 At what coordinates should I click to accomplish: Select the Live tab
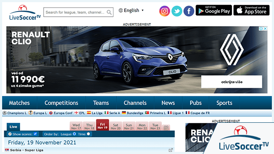click(13, 127)
